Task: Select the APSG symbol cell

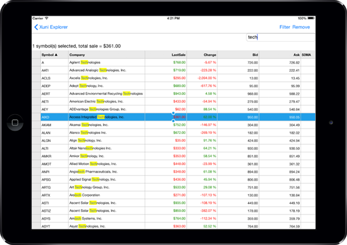Action: (x=54, y=180)
